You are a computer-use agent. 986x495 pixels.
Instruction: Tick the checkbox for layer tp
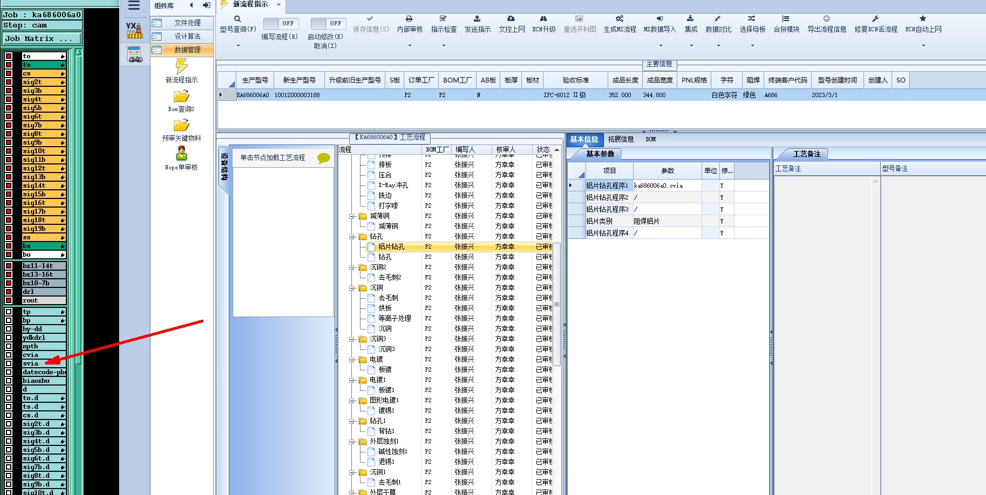pos(9,312)
